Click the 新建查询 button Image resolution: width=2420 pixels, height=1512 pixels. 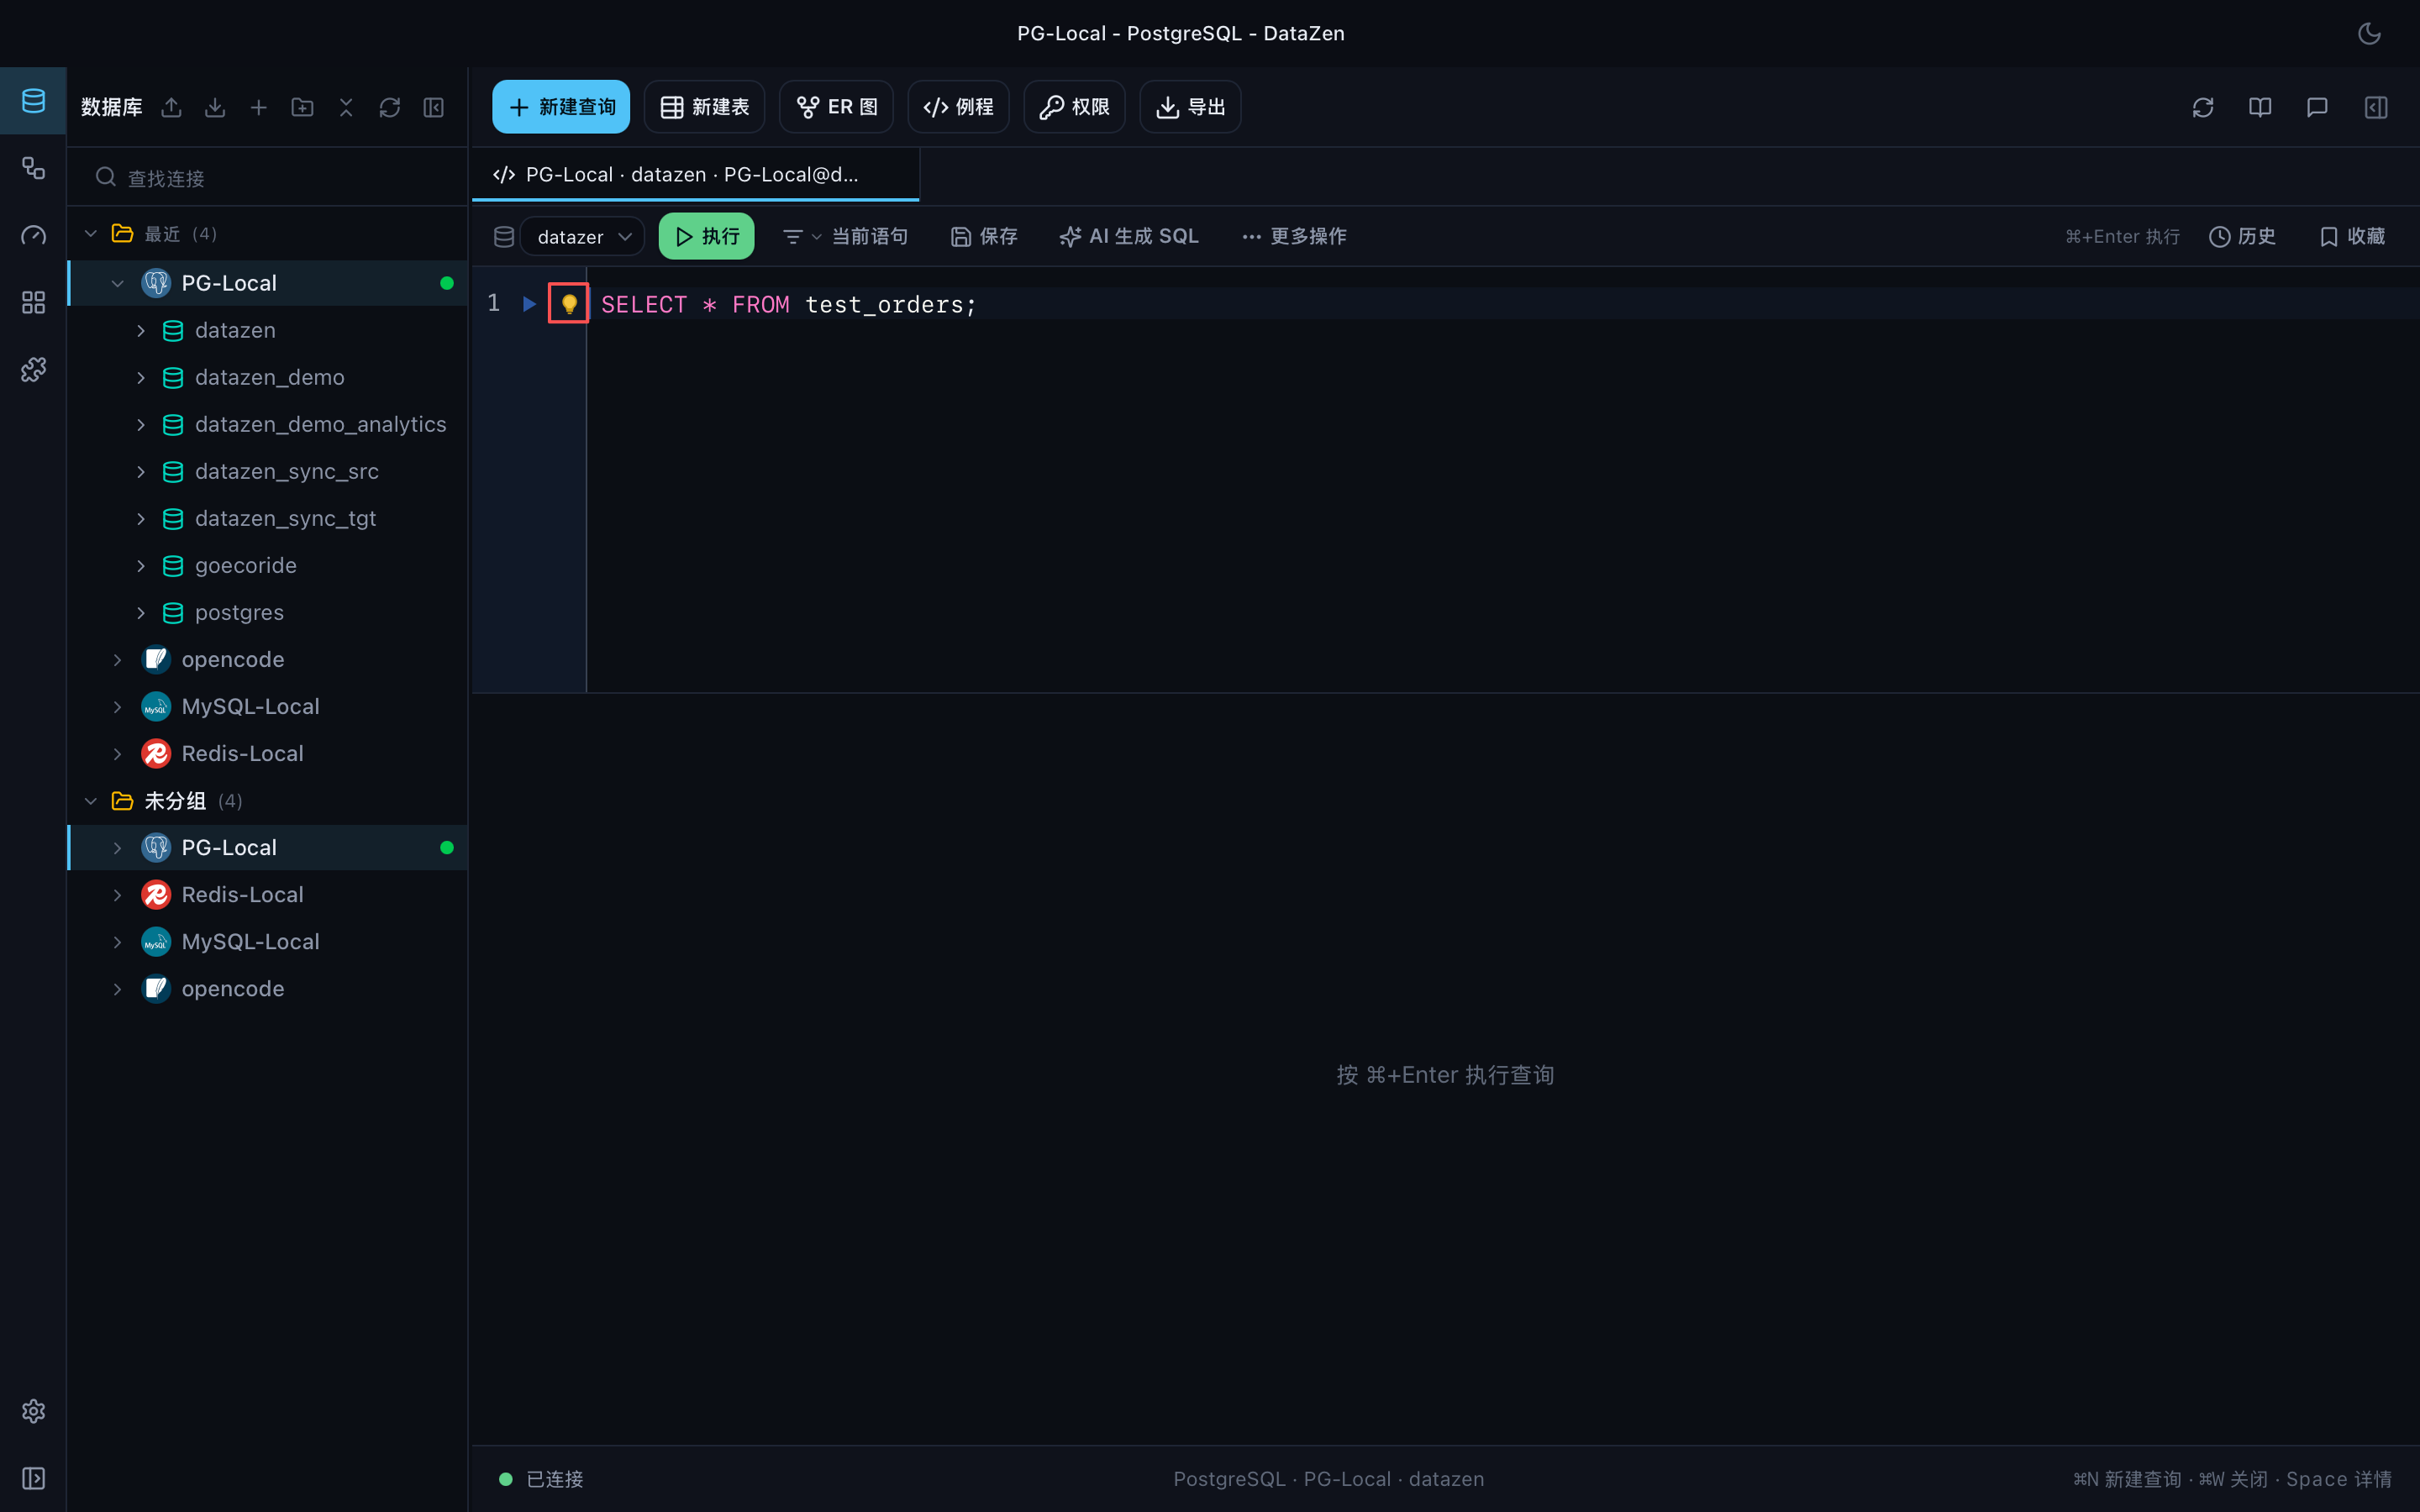pyautogui.click(x=561, y=107)
